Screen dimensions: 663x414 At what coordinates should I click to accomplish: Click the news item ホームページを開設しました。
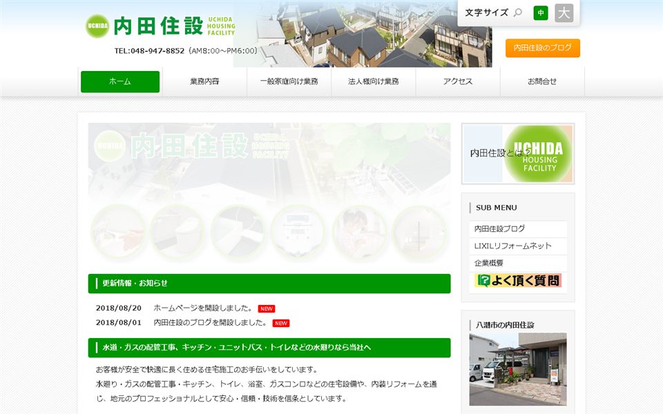203,308
